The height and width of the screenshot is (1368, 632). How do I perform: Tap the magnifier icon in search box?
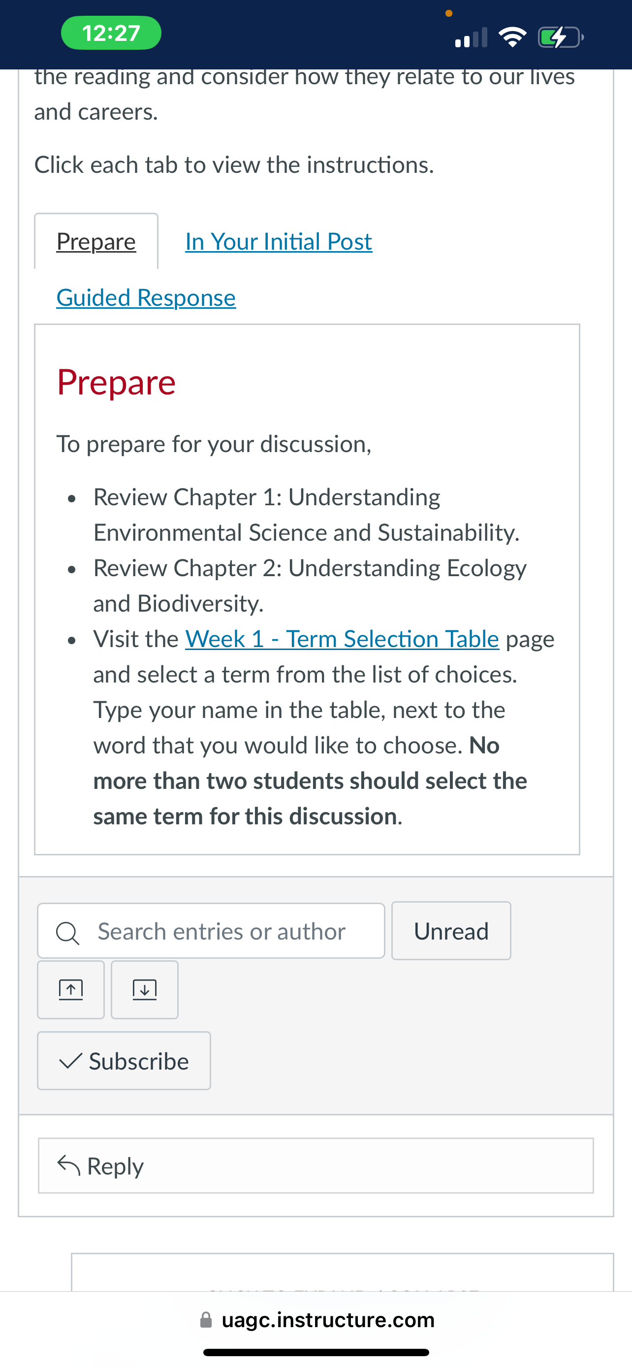click(68, 933)
